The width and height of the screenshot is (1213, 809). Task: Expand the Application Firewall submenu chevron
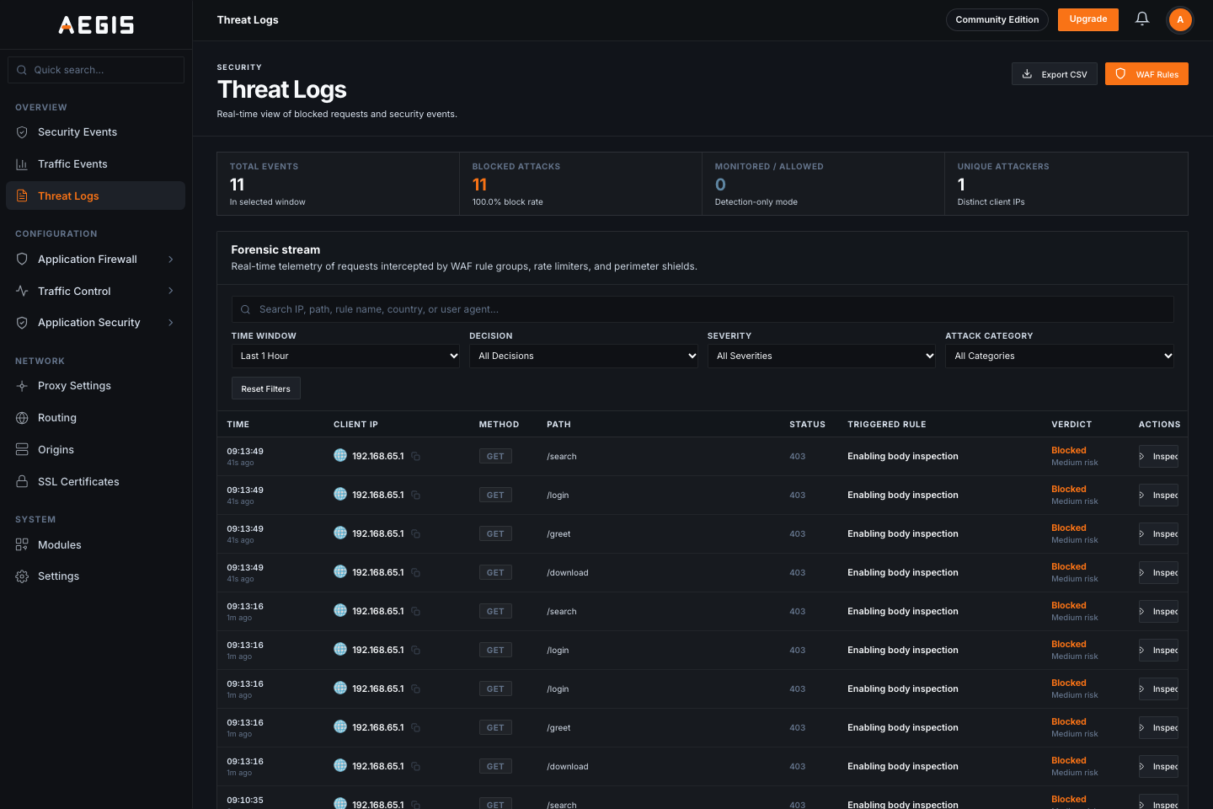coord(171,260)
